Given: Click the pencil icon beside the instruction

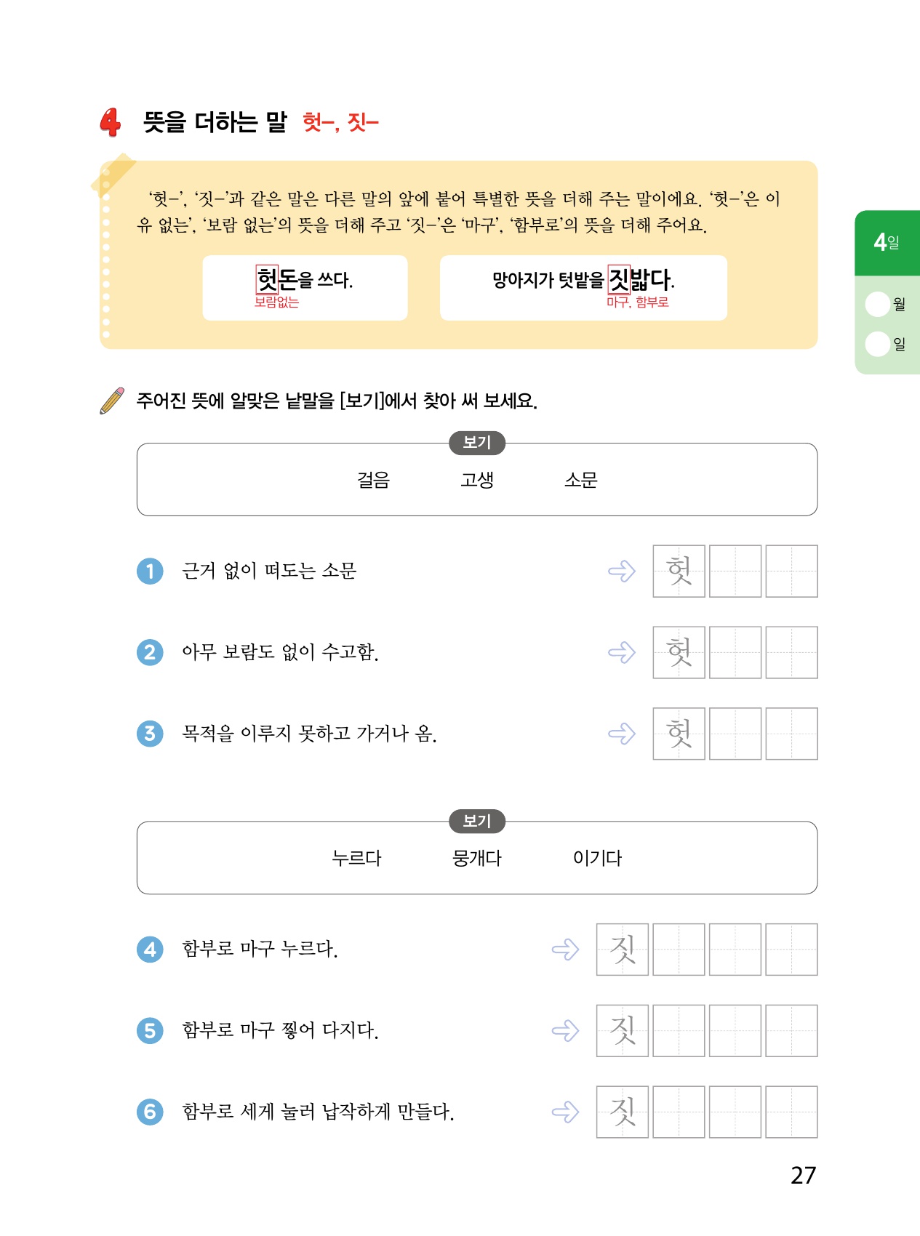Looking at the screenshot, I should pyautogui.click(x=112, y=401).
